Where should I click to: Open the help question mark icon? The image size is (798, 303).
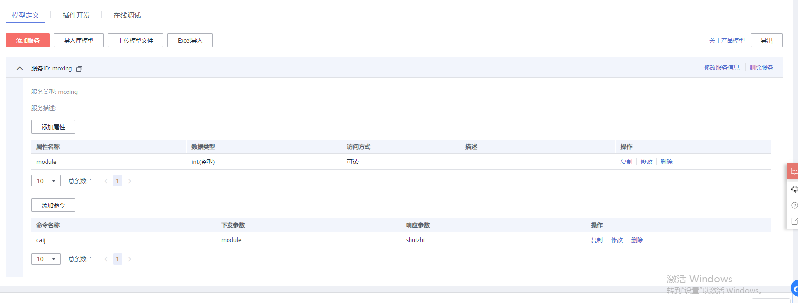click(x=794, y=206)
